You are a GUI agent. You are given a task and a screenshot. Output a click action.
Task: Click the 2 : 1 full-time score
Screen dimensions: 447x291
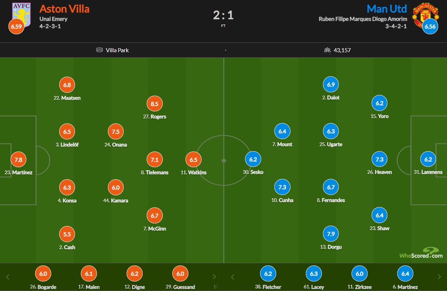tap(223, 15)
